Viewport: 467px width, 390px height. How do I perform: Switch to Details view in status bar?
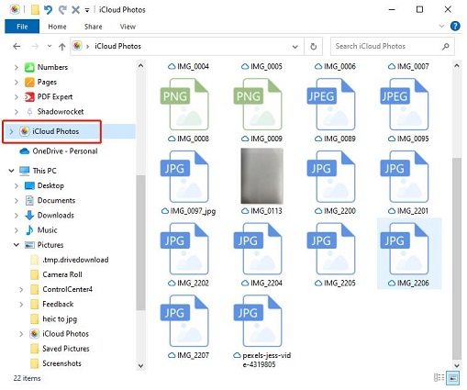(x=439, y=378)
